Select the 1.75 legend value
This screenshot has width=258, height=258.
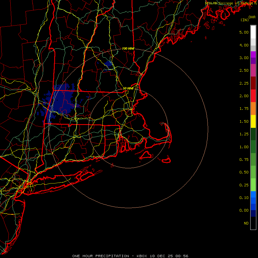click(x=244, y=109)
